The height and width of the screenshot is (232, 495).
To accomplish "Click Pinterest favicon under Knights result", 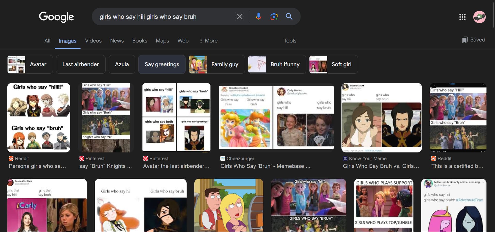I will pyautogui.click(x=82, y=158).
